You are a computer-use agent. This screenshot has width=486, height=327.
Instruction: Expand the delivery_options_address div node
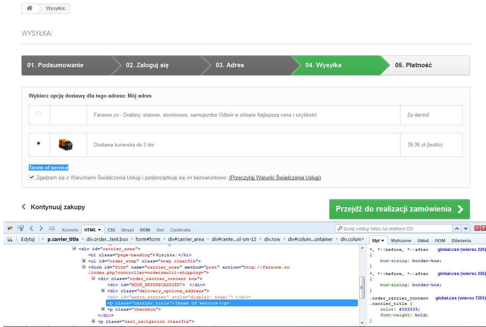103,291
